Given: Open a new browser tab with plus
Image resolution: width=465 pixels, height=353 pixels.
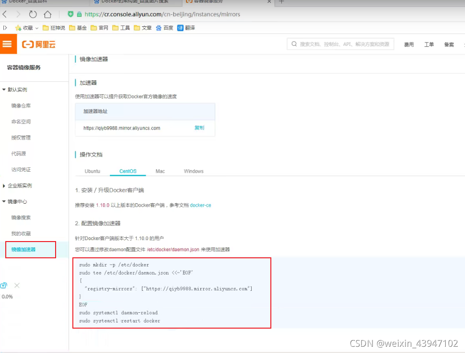Looking at the screenshot, I should pyautogui.click(x=281, y=1).
